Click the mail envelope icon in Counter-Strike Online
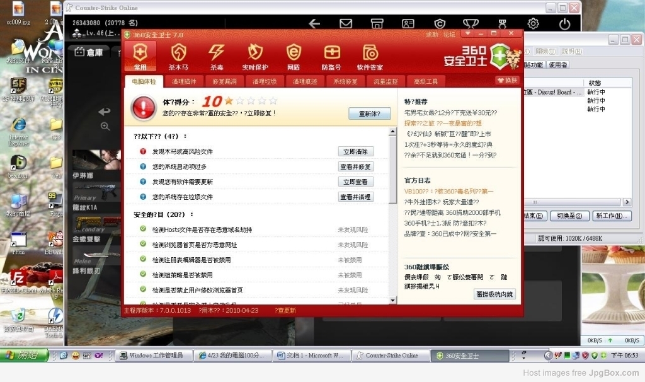This screenshot has width=645, height=382. [346, 24]
